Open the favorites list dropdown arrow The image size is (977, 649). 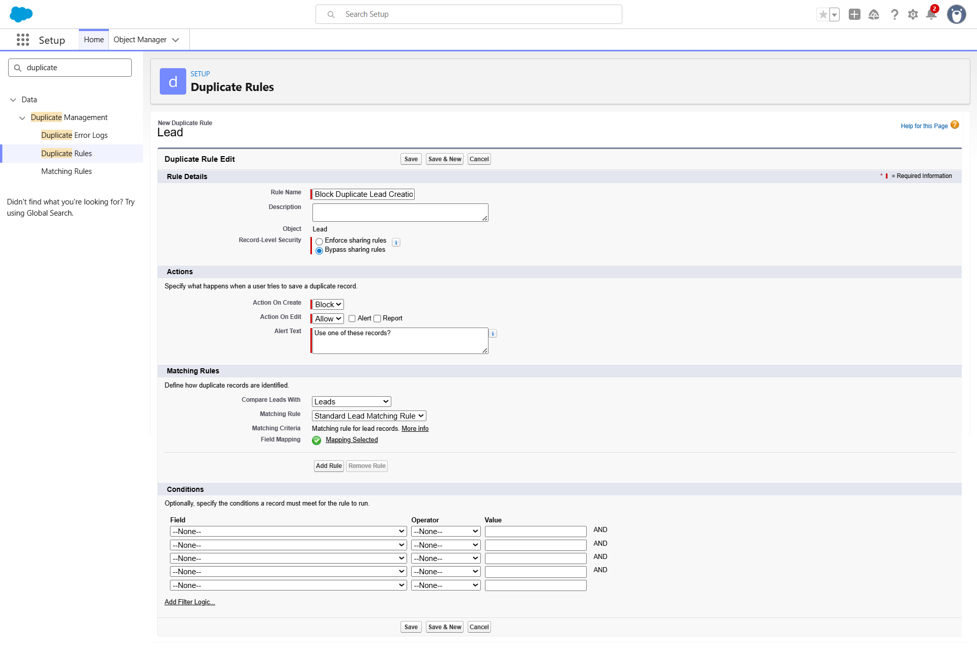pos(835,14)
